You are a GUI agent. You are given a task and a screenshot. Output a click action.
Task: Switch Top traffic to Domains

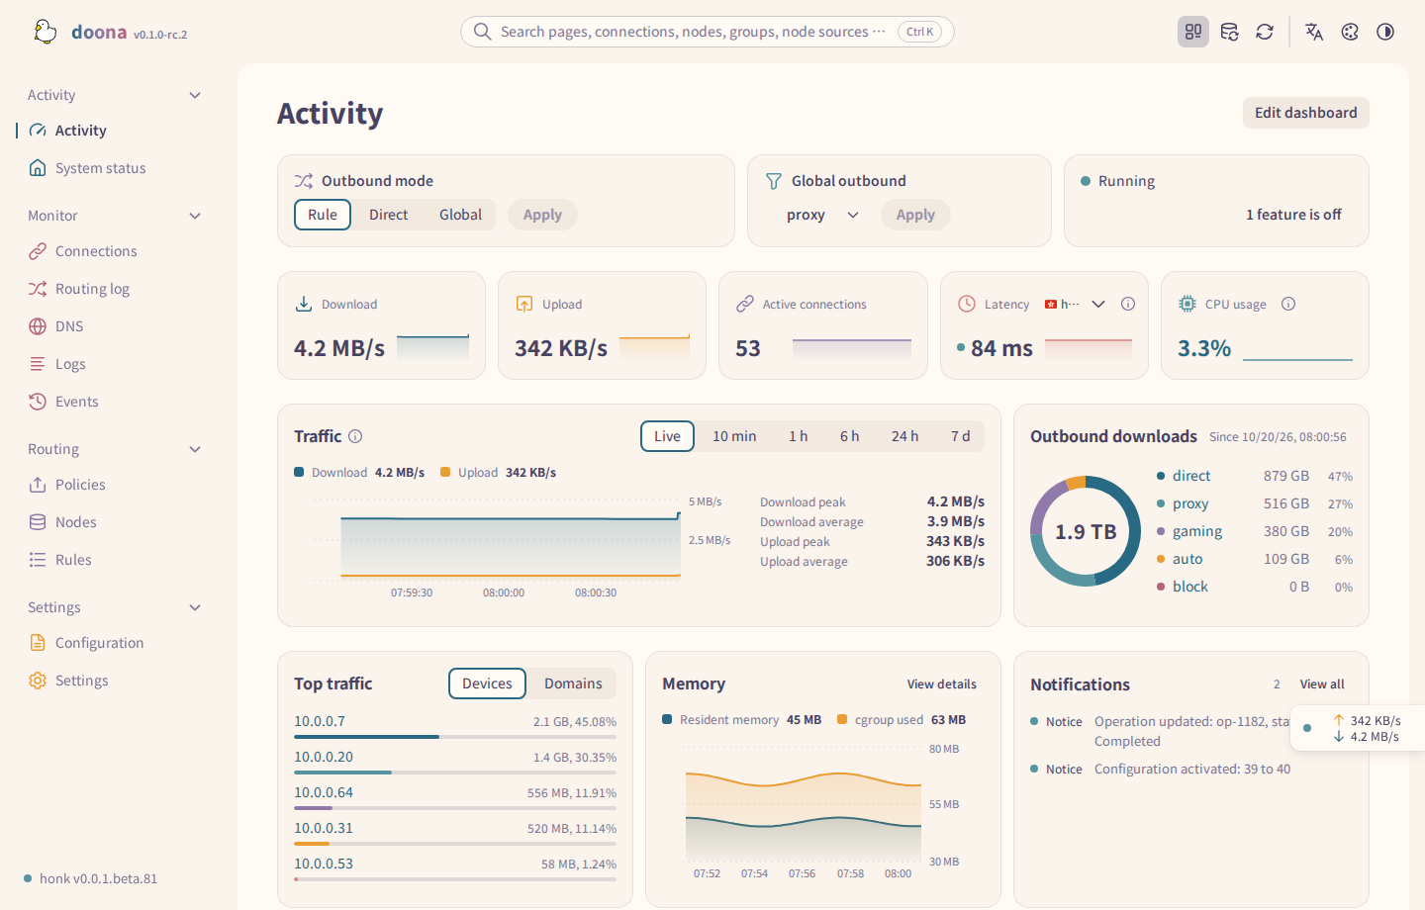[x=573, y=683]
